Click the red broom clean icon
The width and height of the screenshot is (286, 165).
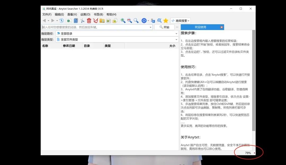click(x=95, y=21)
